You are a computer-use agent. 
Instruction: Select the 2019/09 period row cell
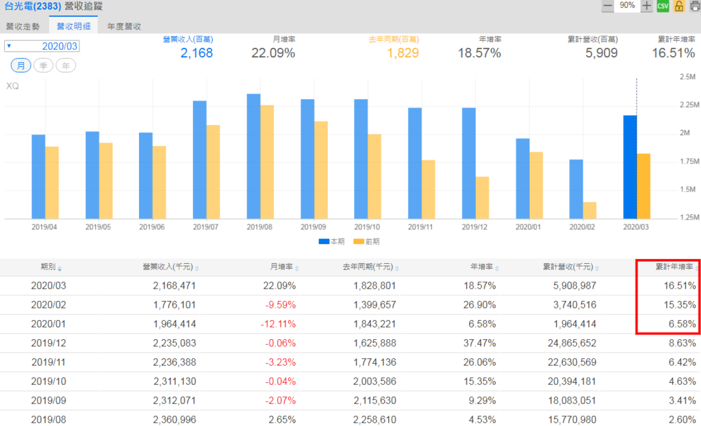(x=49, y=401)
